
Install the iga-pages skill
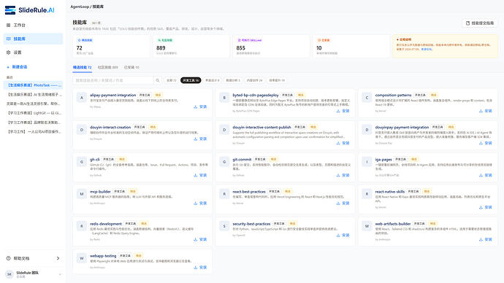click(x=486, y=175)
